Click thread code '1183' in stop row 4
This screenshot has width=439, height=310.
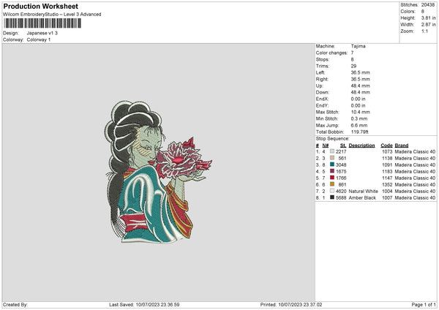pyautogui.click(x=387, y=171)
